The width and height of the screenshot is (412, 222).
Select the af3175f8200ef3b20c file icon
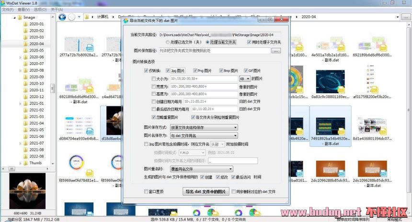(374, 81)
